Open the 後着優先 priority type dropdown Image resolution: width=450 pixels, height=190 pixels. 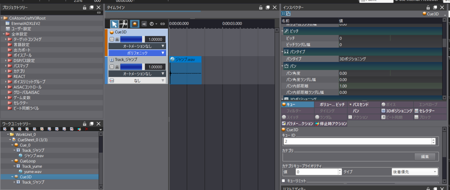(414, 172)
